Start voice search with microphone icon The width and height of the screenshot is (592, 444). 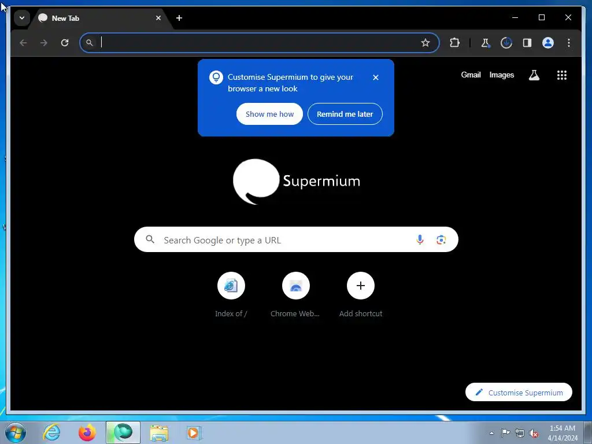pyautogui.click(x=420, y=240)
